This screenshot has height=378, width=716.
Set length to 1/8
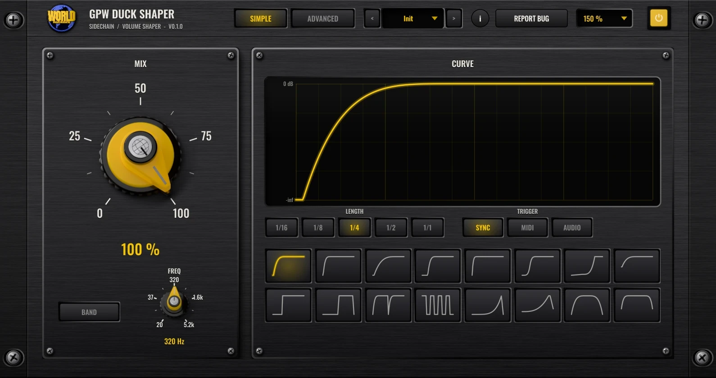point(318,228)
